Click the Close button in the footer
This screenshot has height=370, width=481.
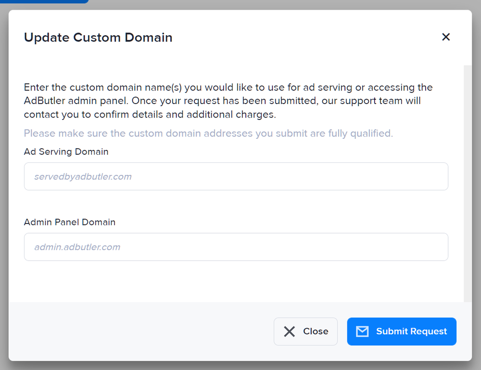(x=305, y=331)
